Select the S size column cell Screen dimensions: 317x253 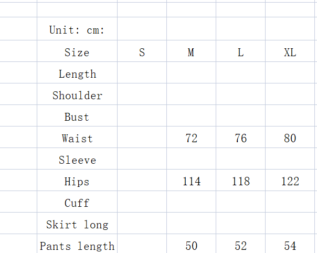click(x=142, y=52)
